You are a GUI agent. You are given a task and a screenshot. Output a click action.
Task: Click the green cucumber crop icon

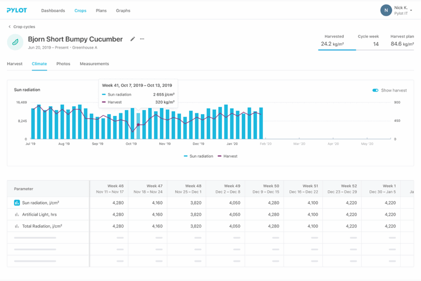click(x=15, y=42)
